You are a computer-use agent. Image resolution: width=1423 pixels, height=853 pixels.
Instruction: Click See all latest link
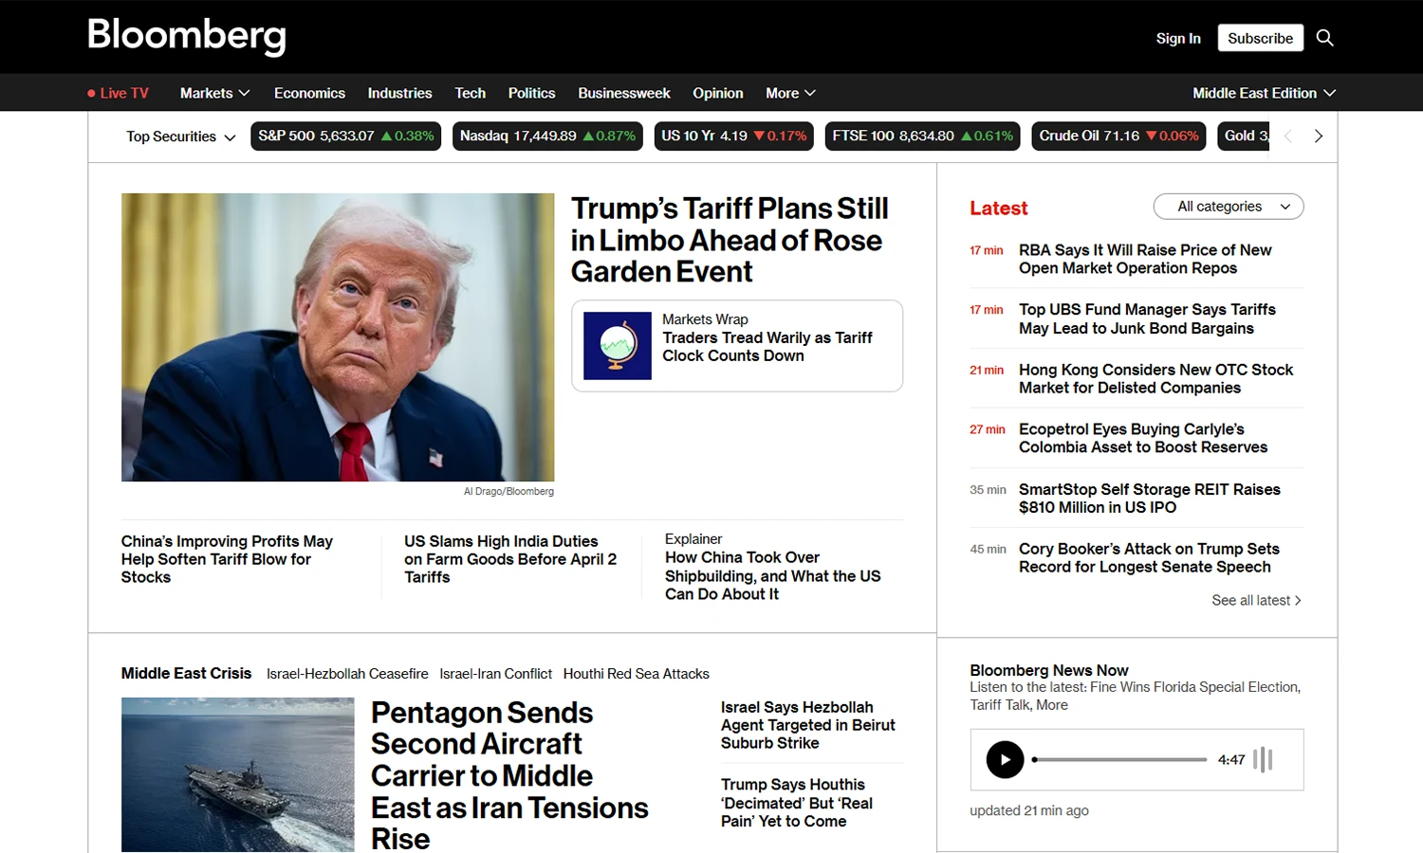click(x=1256, y=600)
